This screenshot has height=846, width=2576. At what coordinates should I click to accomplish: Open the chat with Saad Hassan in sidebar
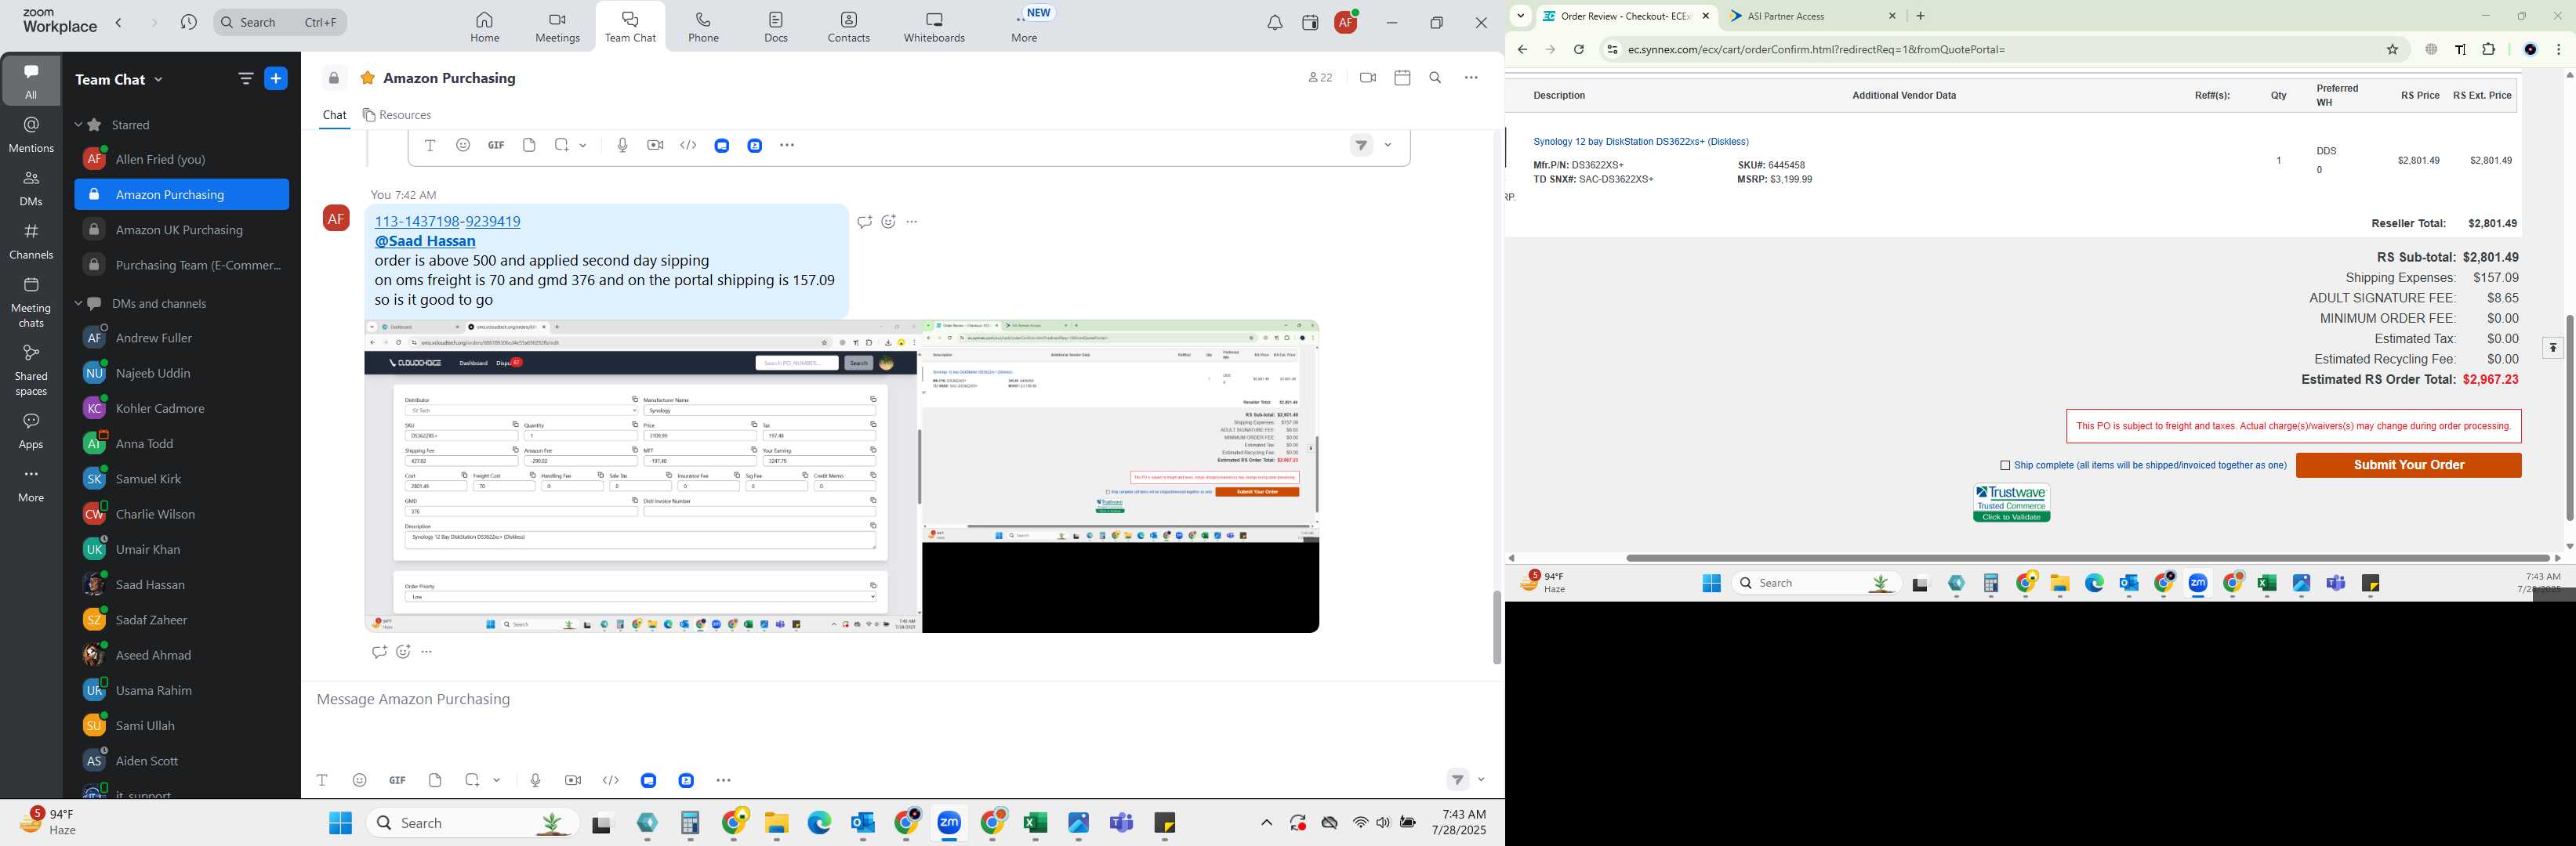coord(182,584)
